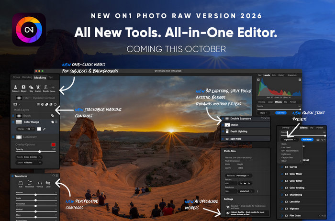Screen dimensions: 335x221
Task: Adjust the Transform Amount slider
Action: [x=36, y=195]
